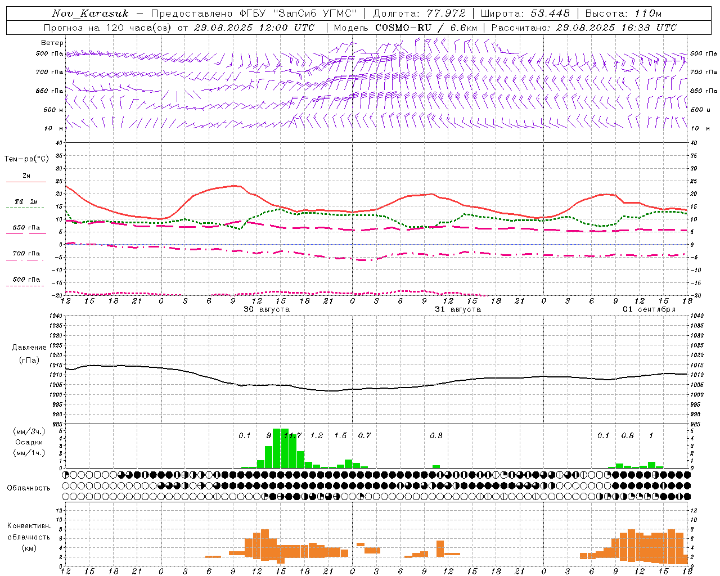Viewport: 720px width, 576px height.
Task: Click the (мм/3ч.) precipitation unit label
Action: pos(29,431)
